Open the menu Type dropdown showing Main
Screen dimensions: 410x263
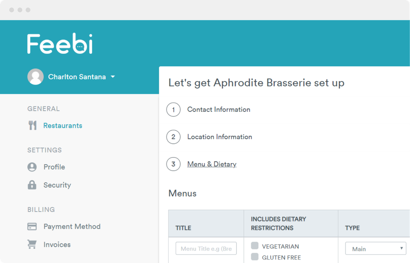(x=376, y=248)
